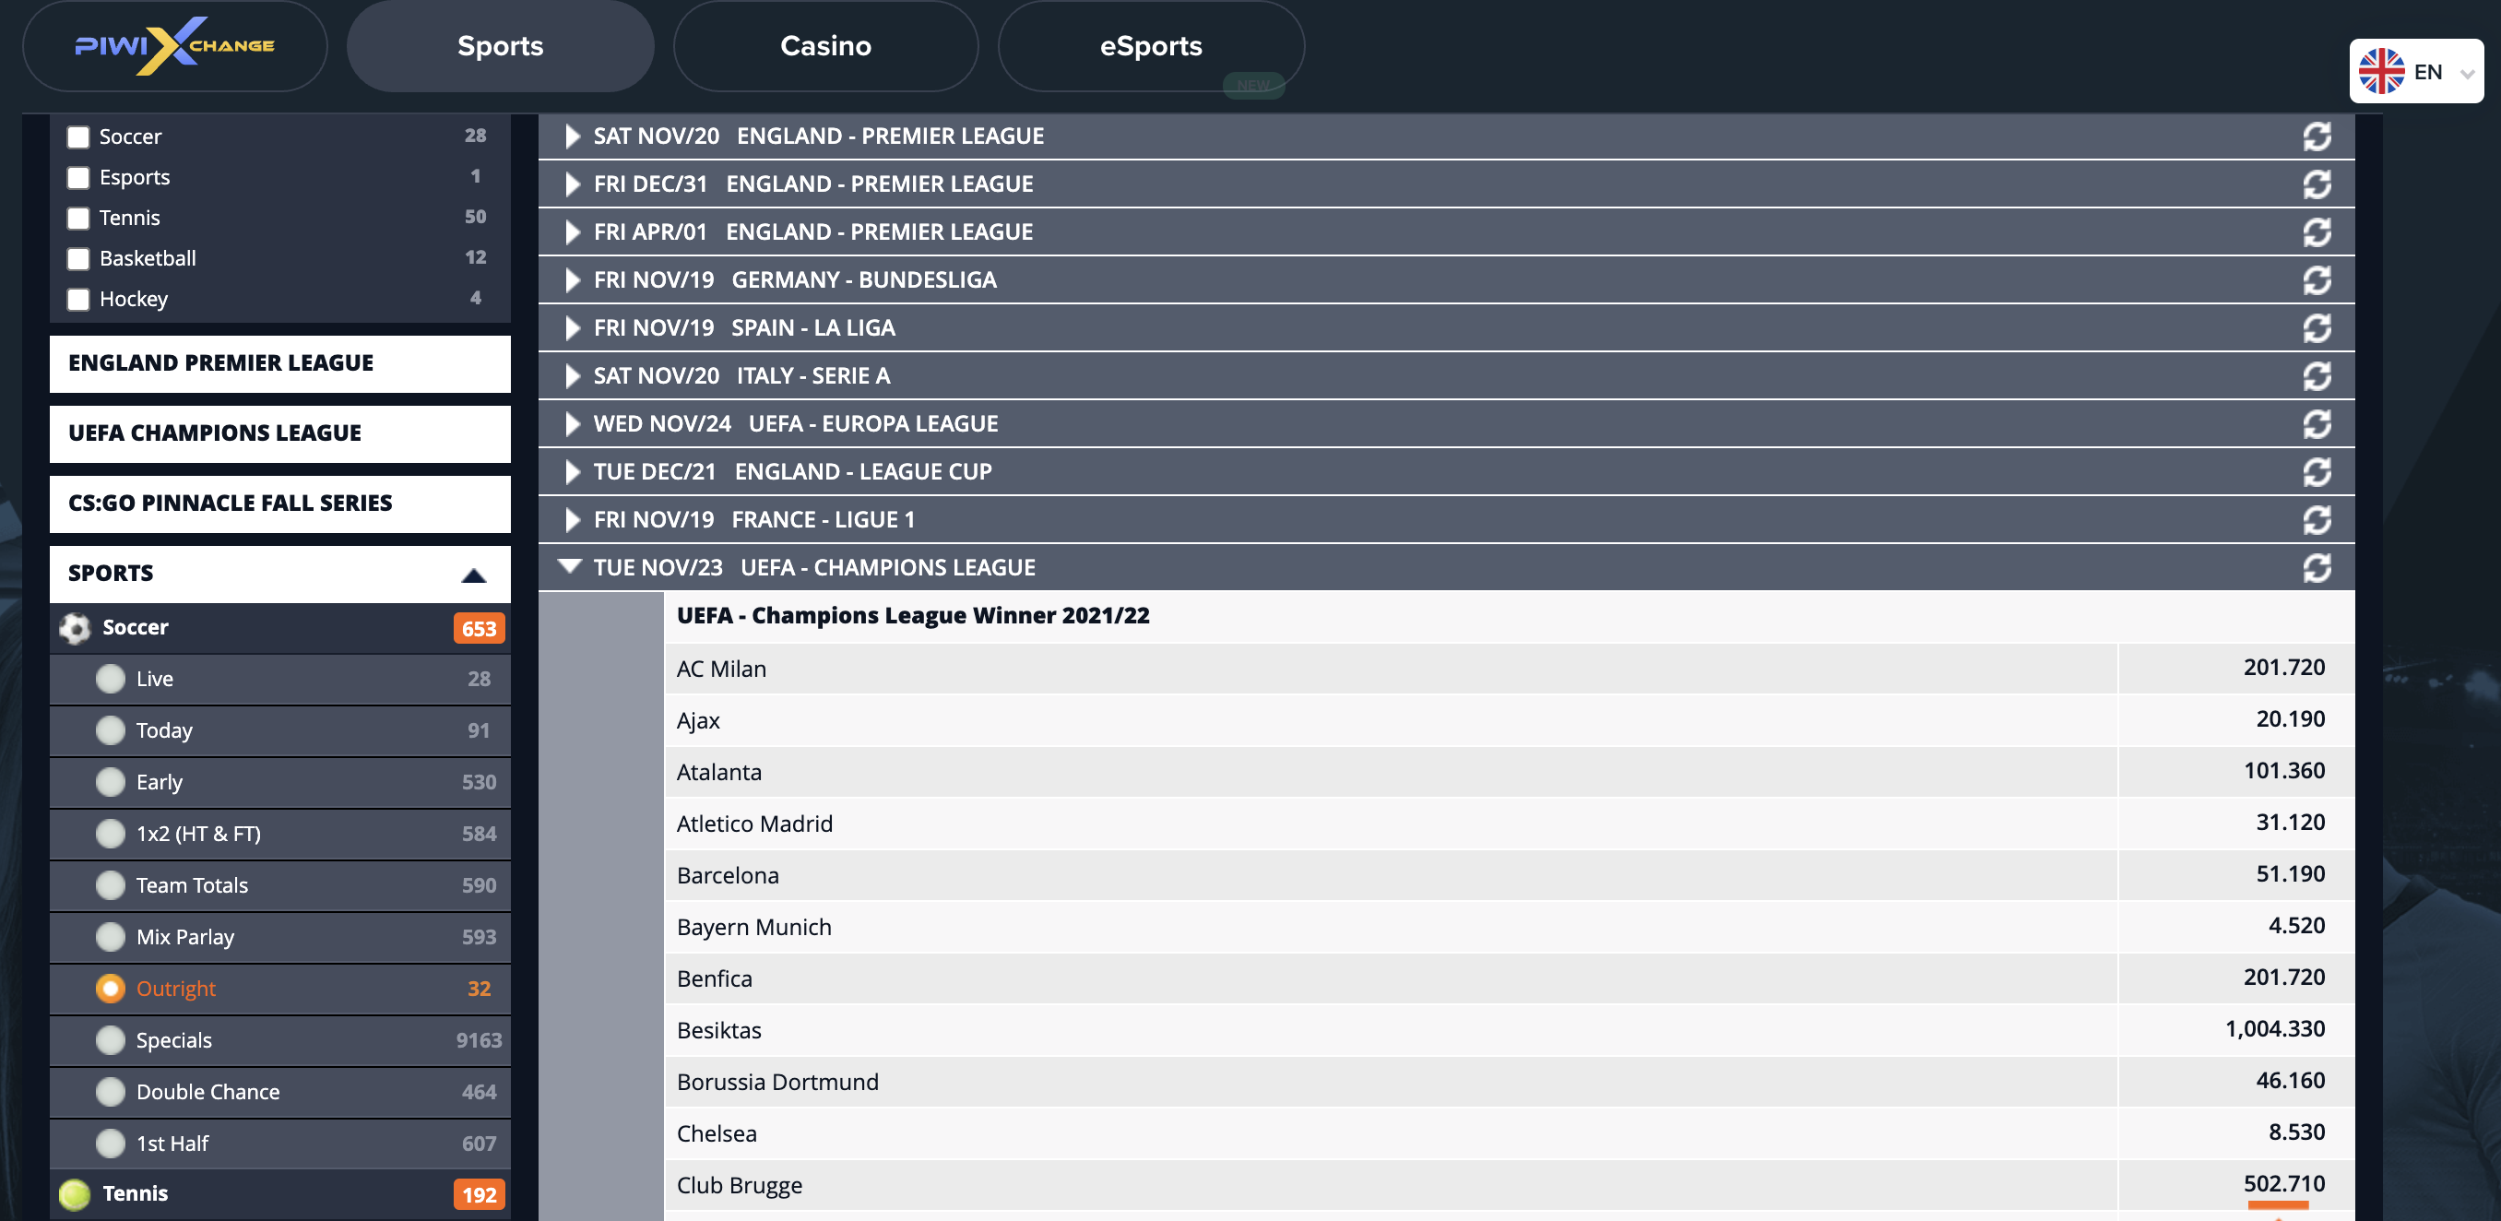The image size is (2501, 1221).
Task: Switch to the Casino tab
Action: point(825,45)
